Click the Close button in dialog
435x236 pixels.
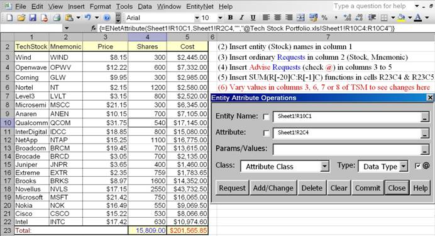click(x=397, y=188)
